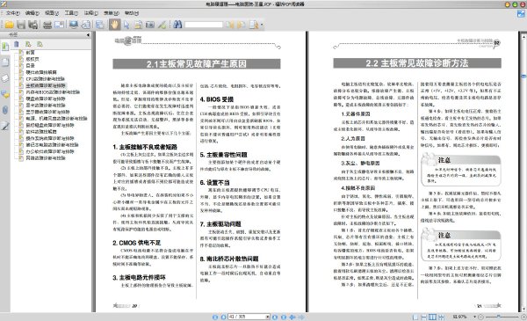The width and height of the screenshot is (527, 321).
Task: Click scrollbar down arrow at right edge
Action: (x=523, y=309)
